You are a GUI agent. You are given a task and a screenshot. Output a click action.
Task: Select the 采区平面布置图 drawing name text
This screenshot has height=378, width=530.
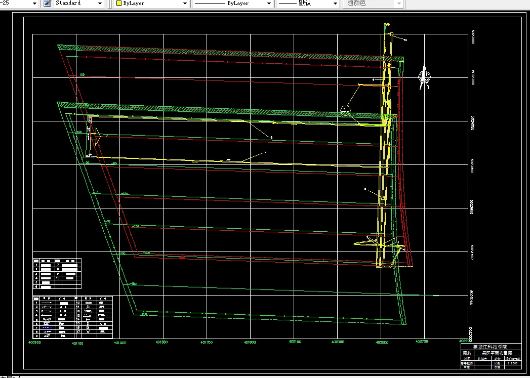click(x=497, y=353)
